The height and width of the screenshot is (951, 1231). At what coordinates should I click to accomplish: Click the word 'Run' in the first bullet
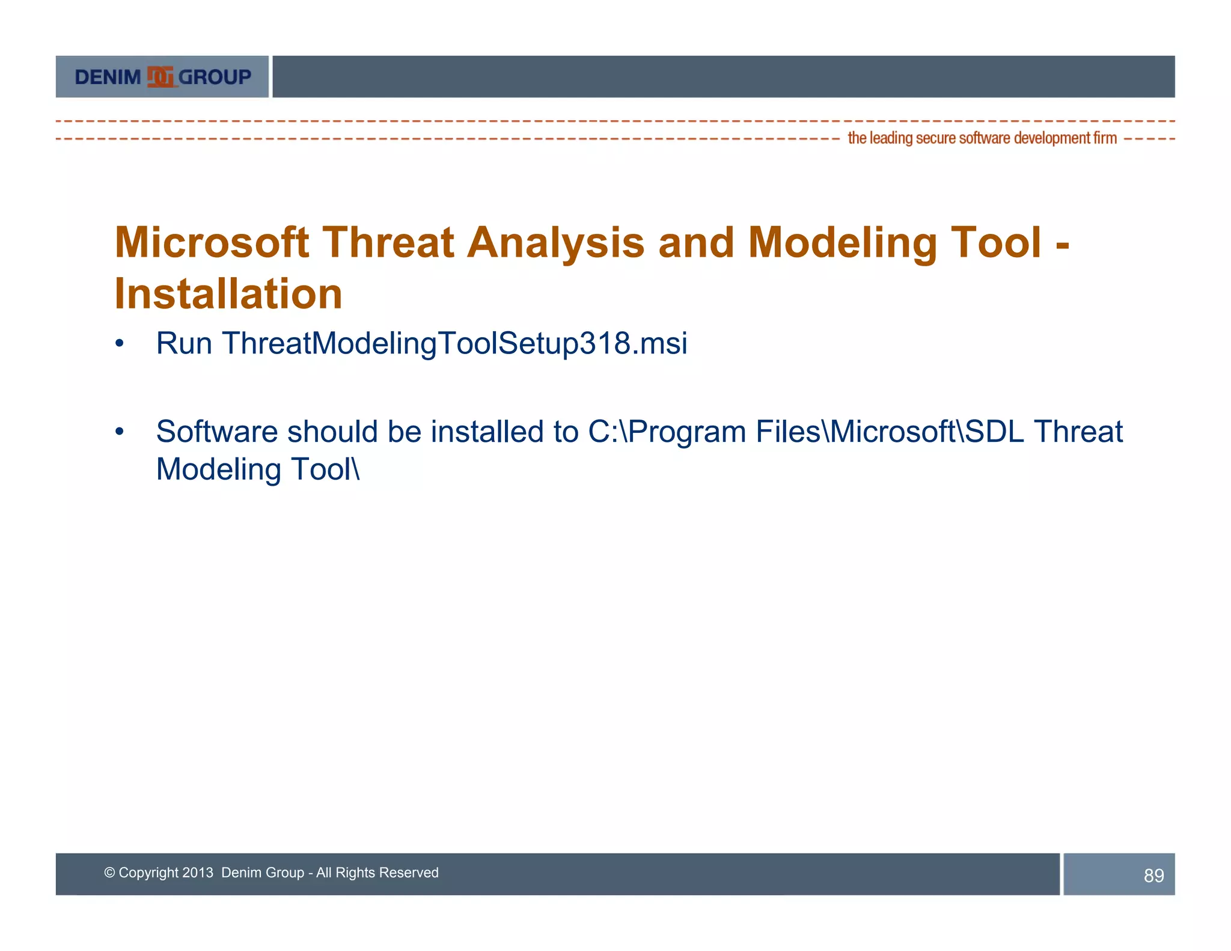pos(184,344)
